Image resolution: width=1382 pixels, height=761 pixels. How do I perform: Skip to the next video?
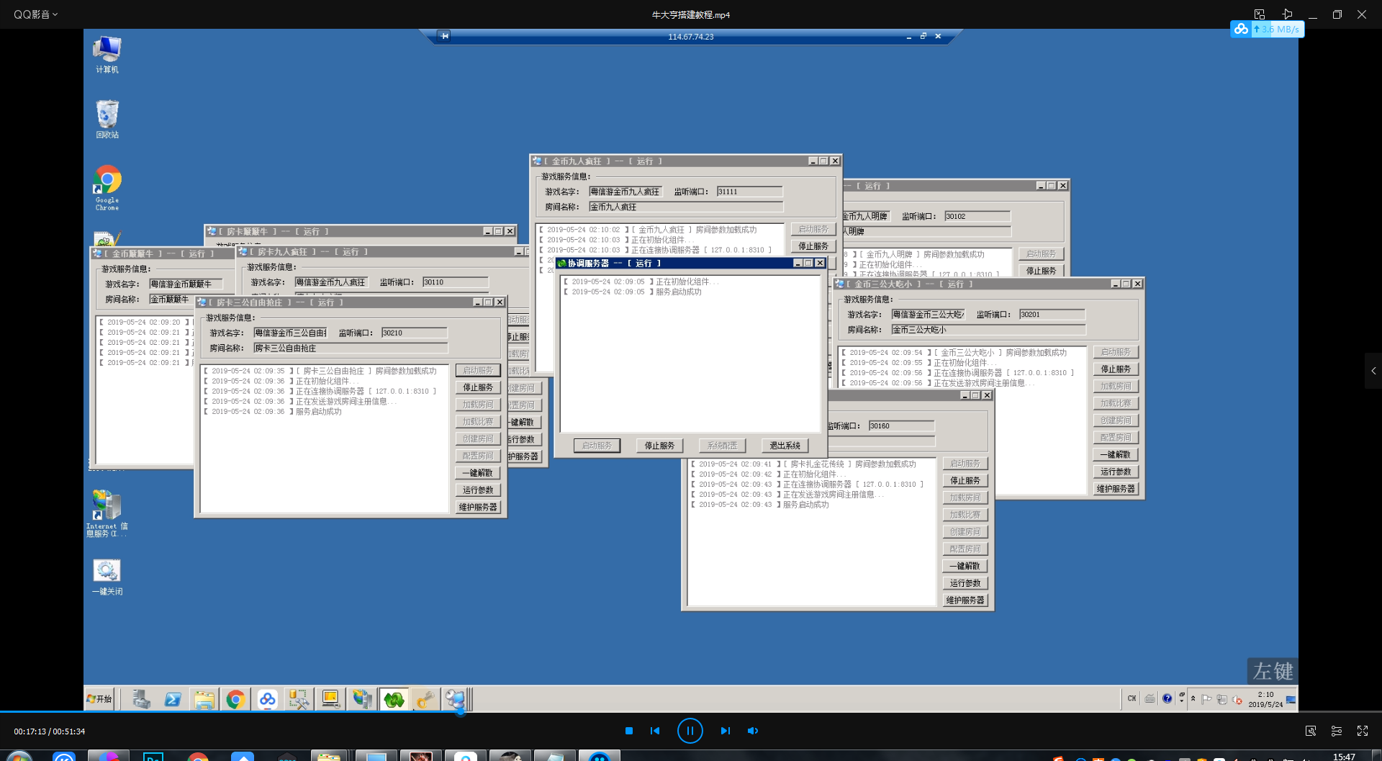(725, 731)
